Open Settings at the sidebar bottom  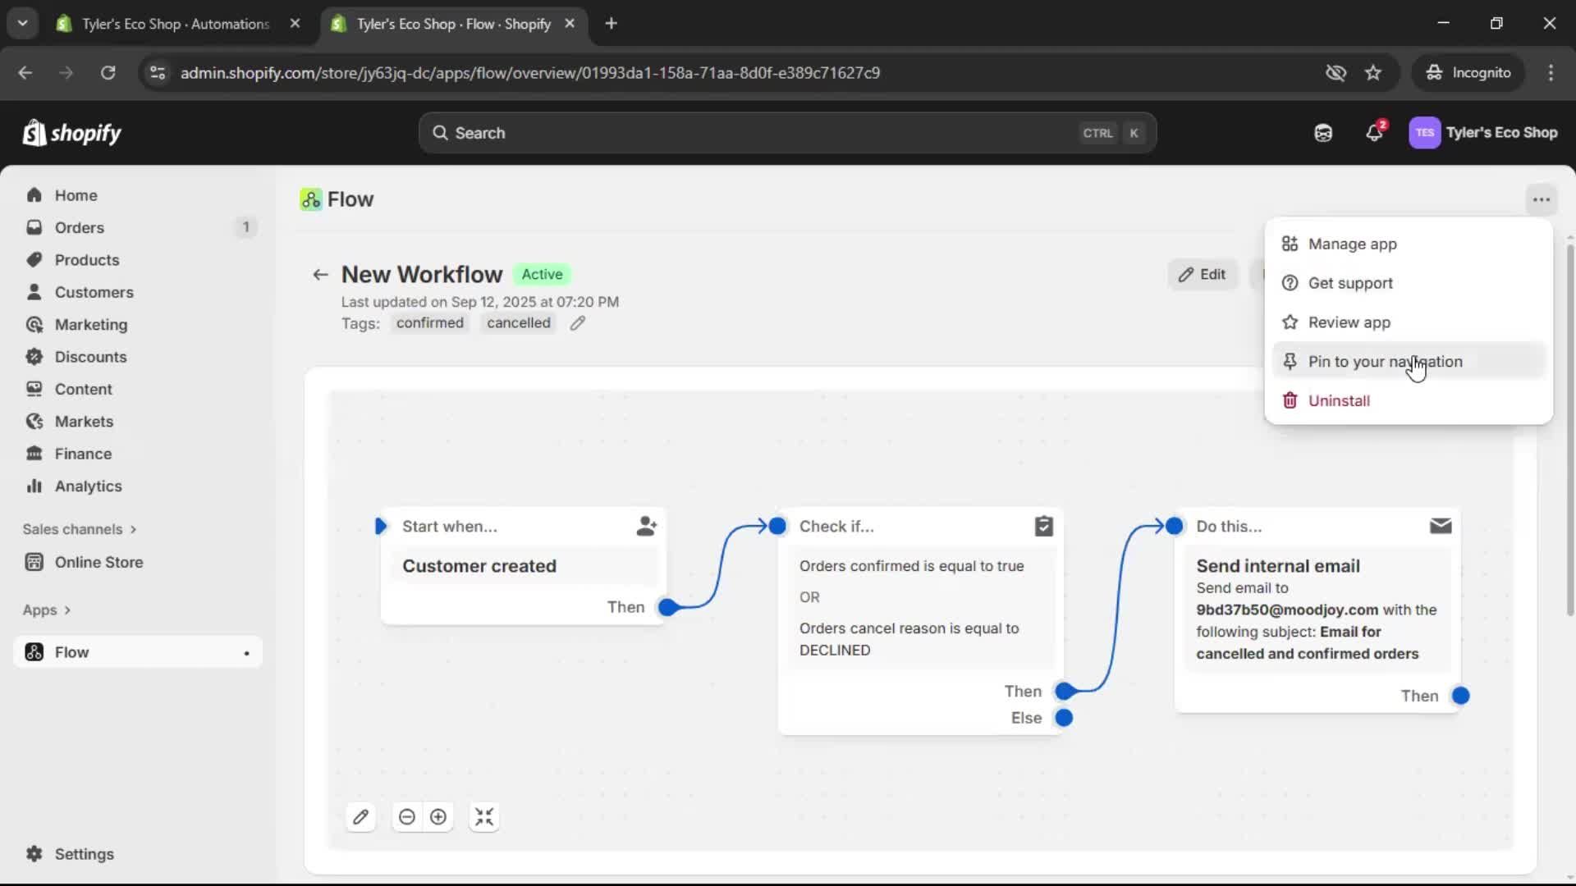tap(84, 854)
